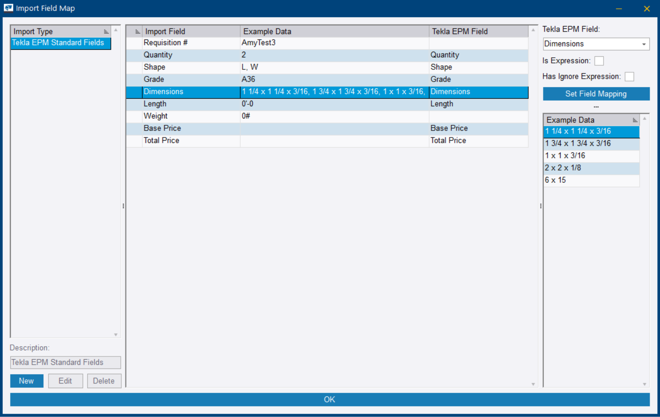Select 1 3/4 x 1 3/4 x 3/16 in right list

coord(591,144)
